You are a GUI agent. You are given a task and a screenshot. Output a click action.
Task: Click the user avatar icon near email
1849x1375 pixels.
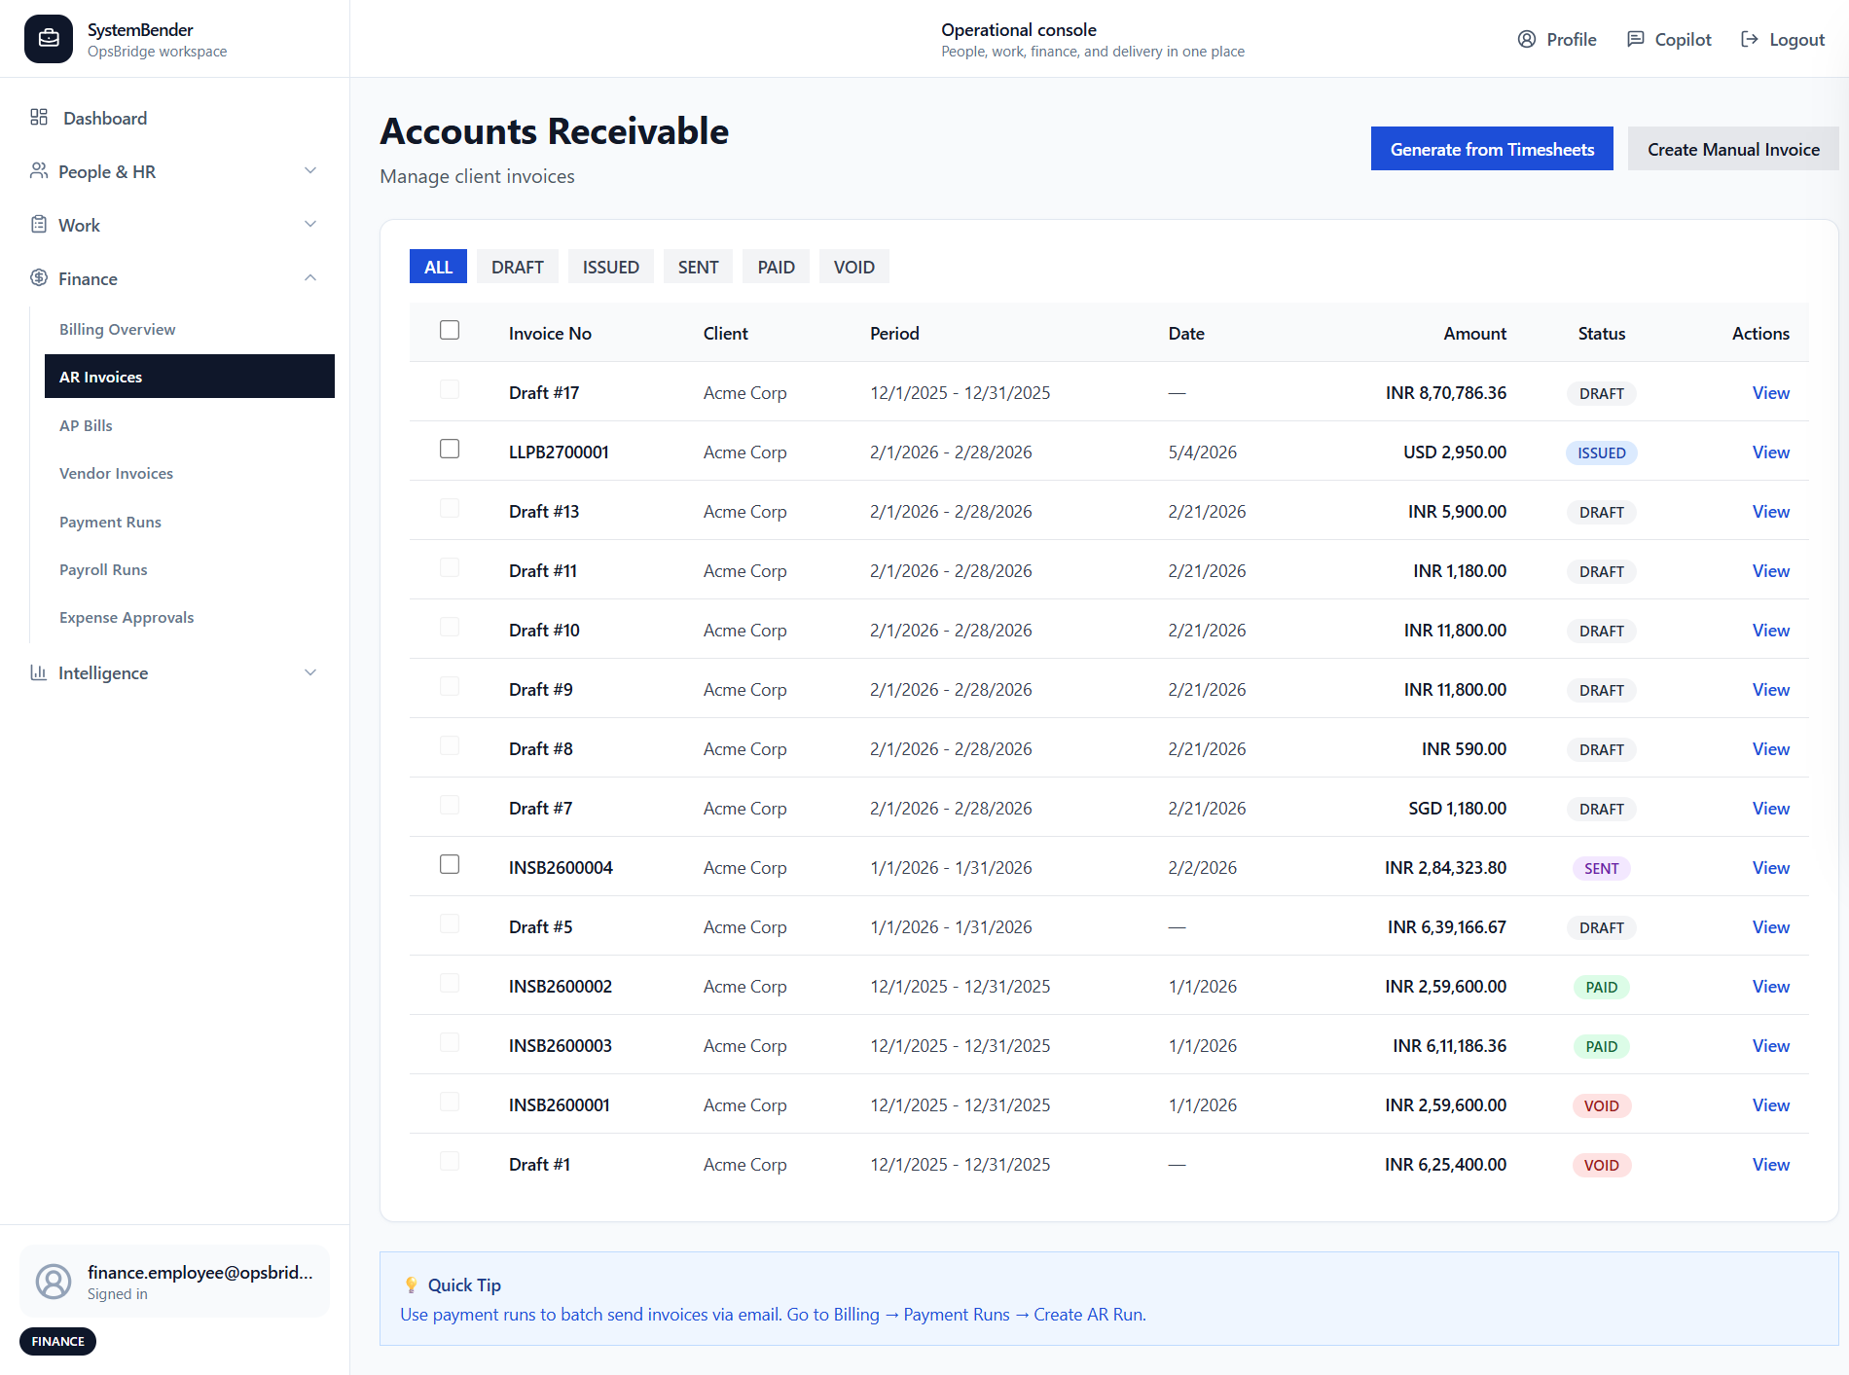coord(54,1282)
